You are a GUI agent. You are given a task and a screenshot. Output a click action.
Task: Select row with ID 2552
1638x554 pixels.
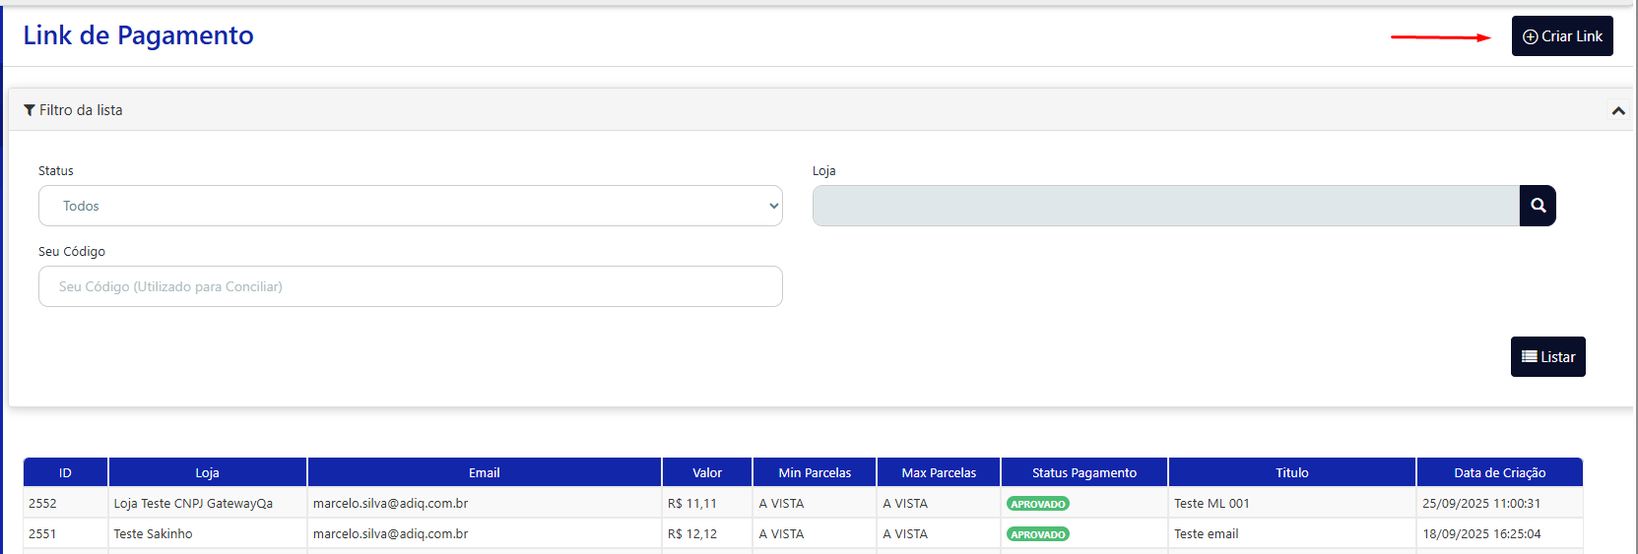(42, 503)
